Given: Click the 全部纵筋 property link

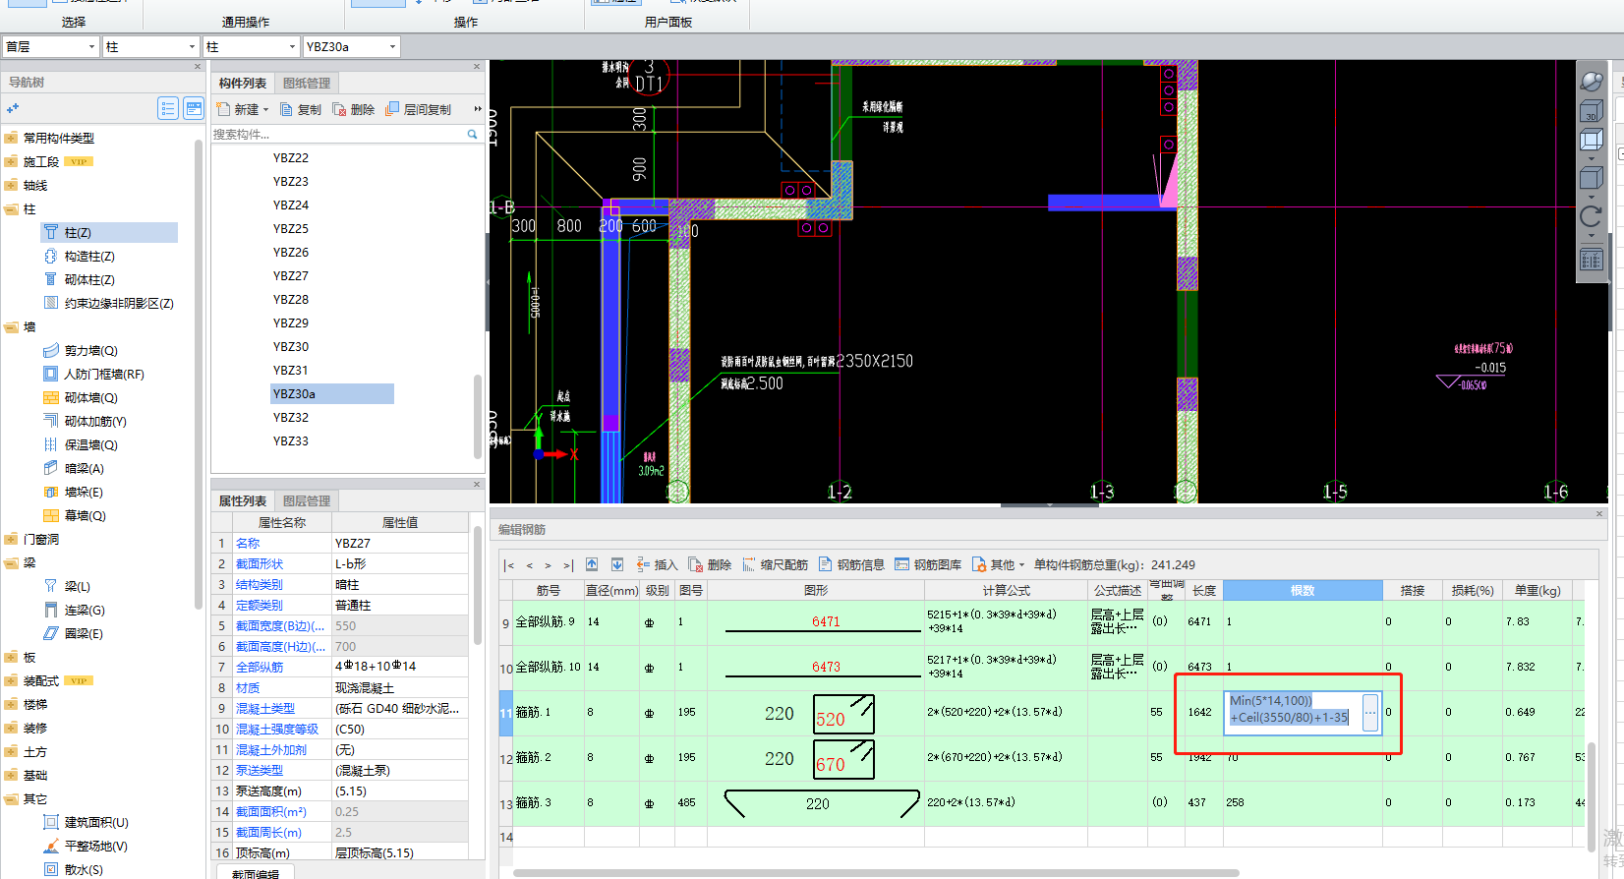Looking at the screenshot, I should (x=260, y=667).
